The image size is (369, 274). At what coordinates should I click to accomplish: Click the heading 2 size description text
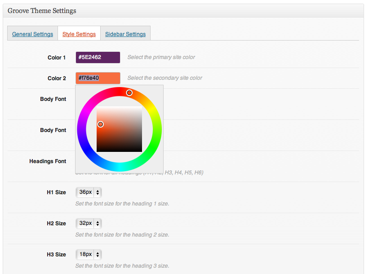(122, 235)
